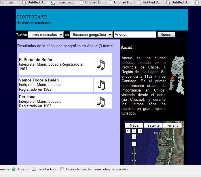Screen dimensions: 201x177
Task: Switch to the music ico... browser tab
Action: click(x=62, y=2)
